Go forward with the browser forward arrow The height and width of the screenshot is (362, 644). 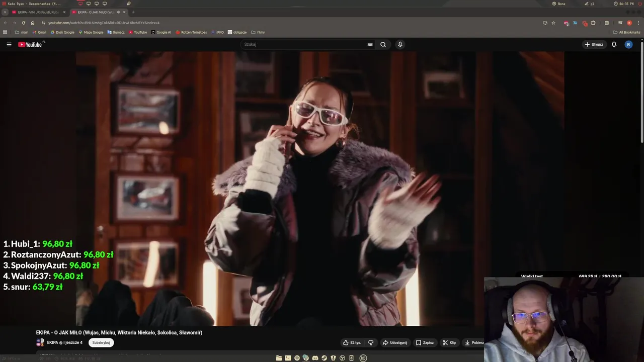[14, 23]
